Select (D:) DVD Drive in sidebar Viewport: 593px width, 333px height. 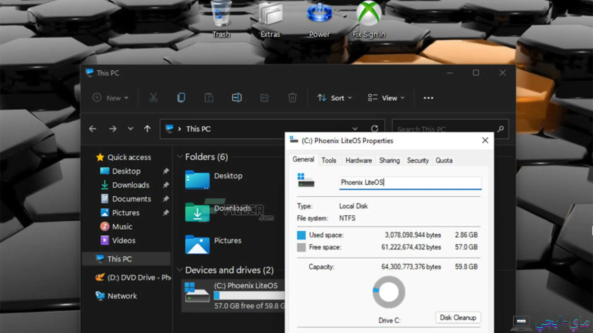click(x=133, y=277)
